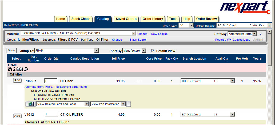The image size is (275, 125).
Task: Click the Catalog Description column header
Action: tap(85, 59)
